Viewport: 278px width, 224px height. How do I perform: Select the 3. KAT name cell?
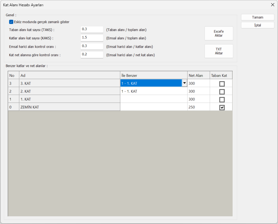click(x=69, y=83)
